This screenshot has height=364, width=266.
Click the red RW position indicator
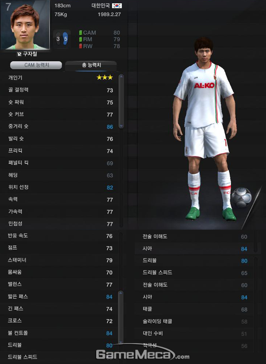click(80, 46)
